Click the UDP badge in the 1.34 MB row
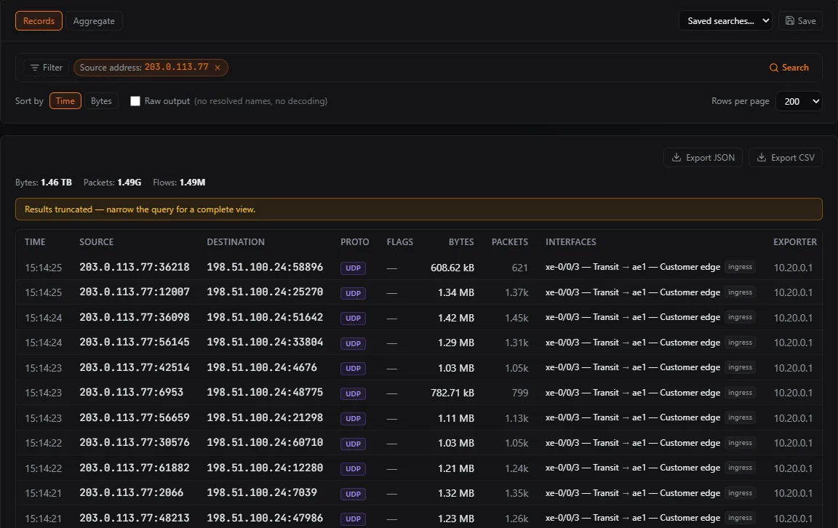 (x=353, y=293)
